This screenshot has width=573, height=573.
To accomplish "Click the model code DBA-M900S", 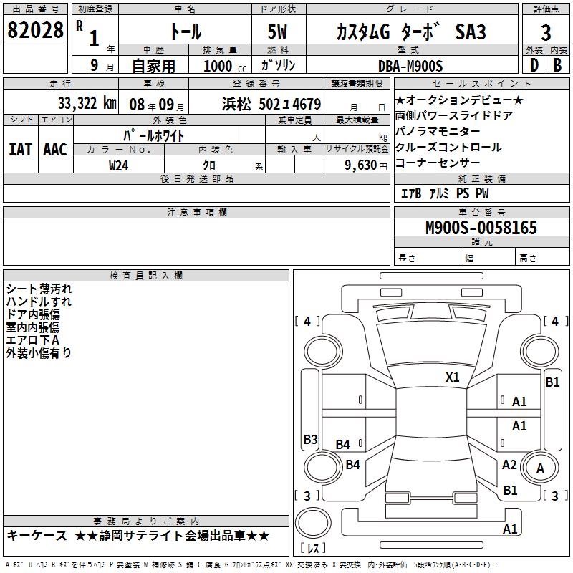I will [410, 66].
